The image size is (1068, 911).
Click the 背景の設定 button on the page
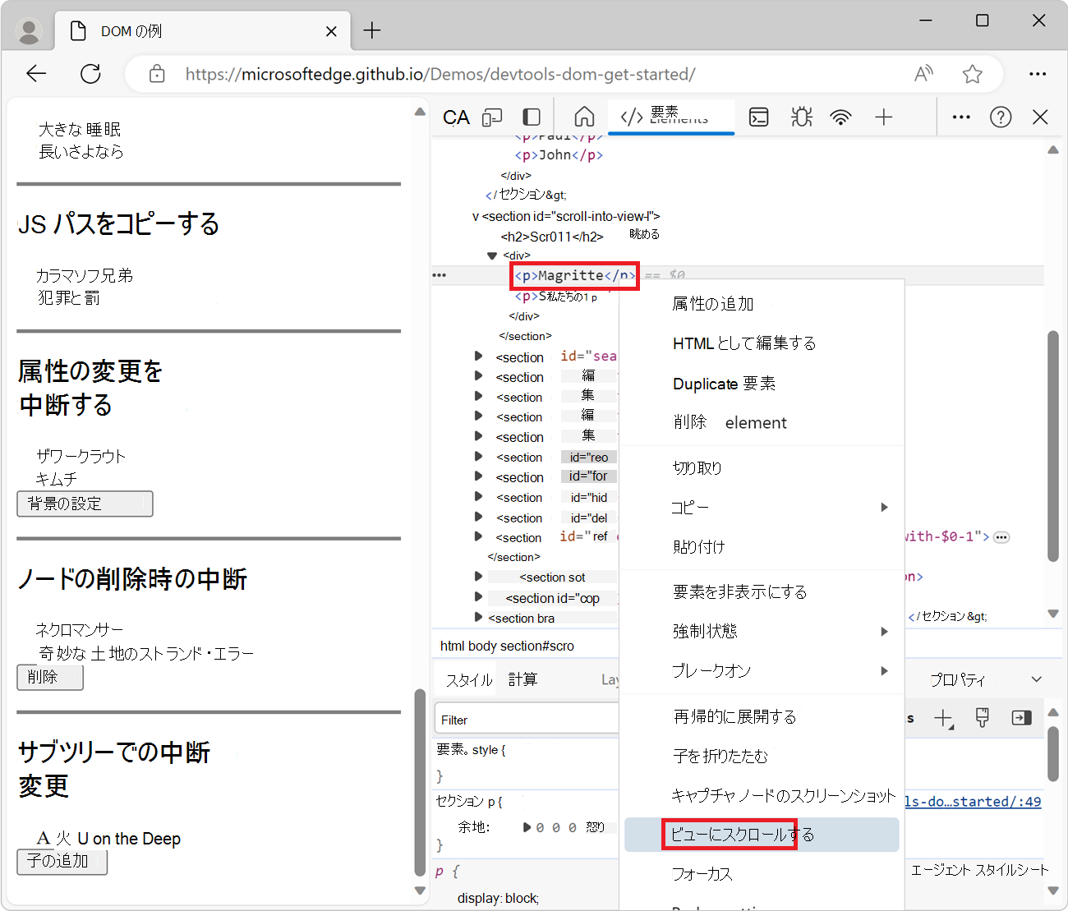point(85,504)
